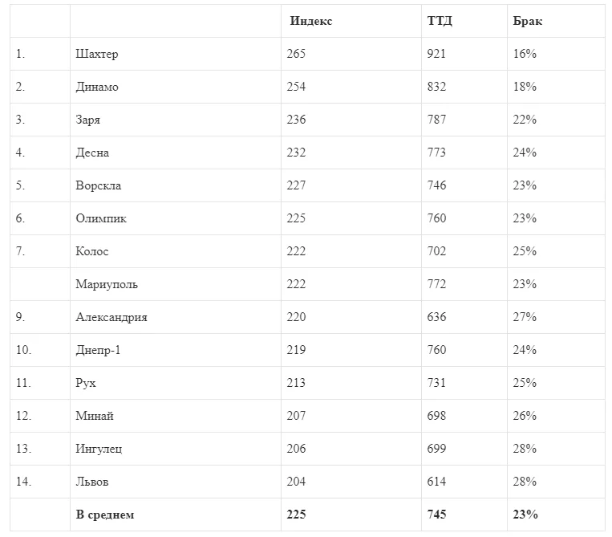Select the Ингулец team name
Viewport: 612px width, 537px height.
99,449
